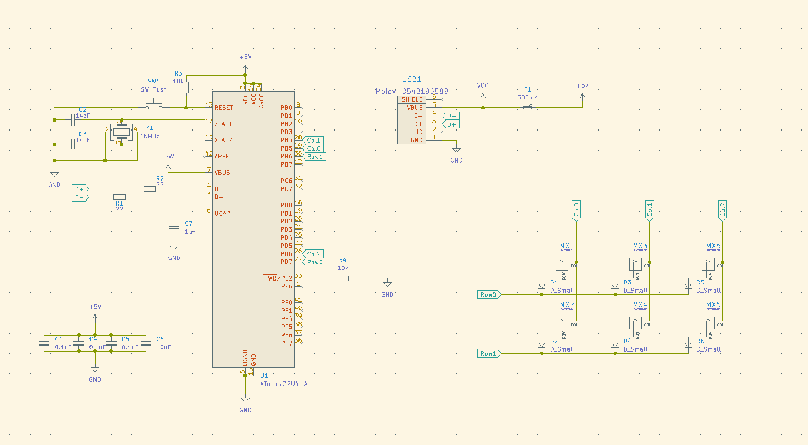Select the Row0 label of the key matrix

(x=490, y=294)
